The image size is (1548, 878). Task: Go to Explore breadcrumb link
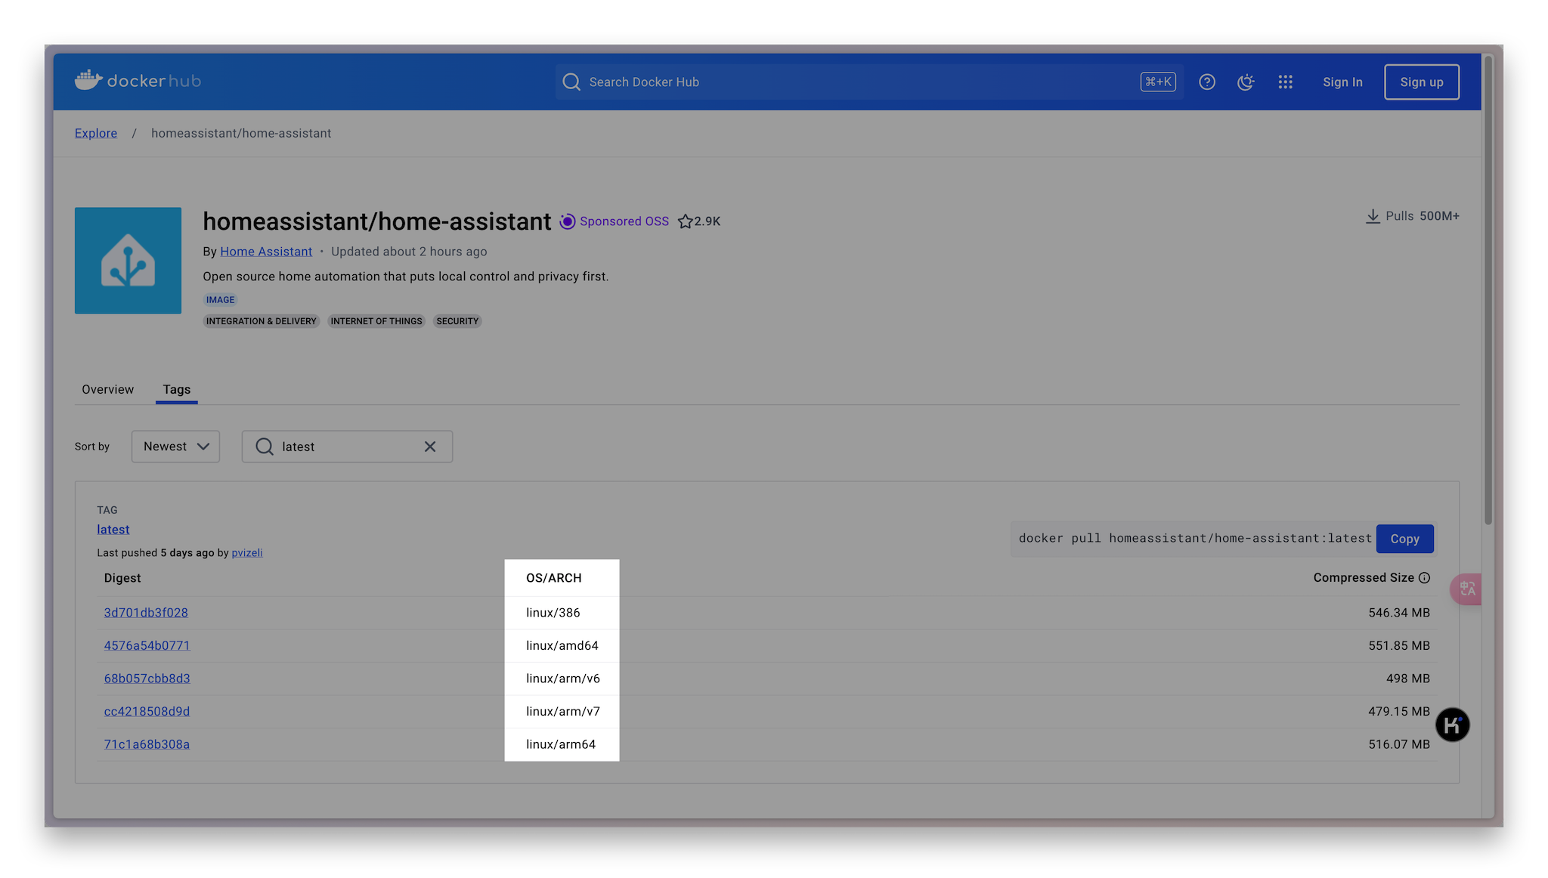(x=96, y=133)
